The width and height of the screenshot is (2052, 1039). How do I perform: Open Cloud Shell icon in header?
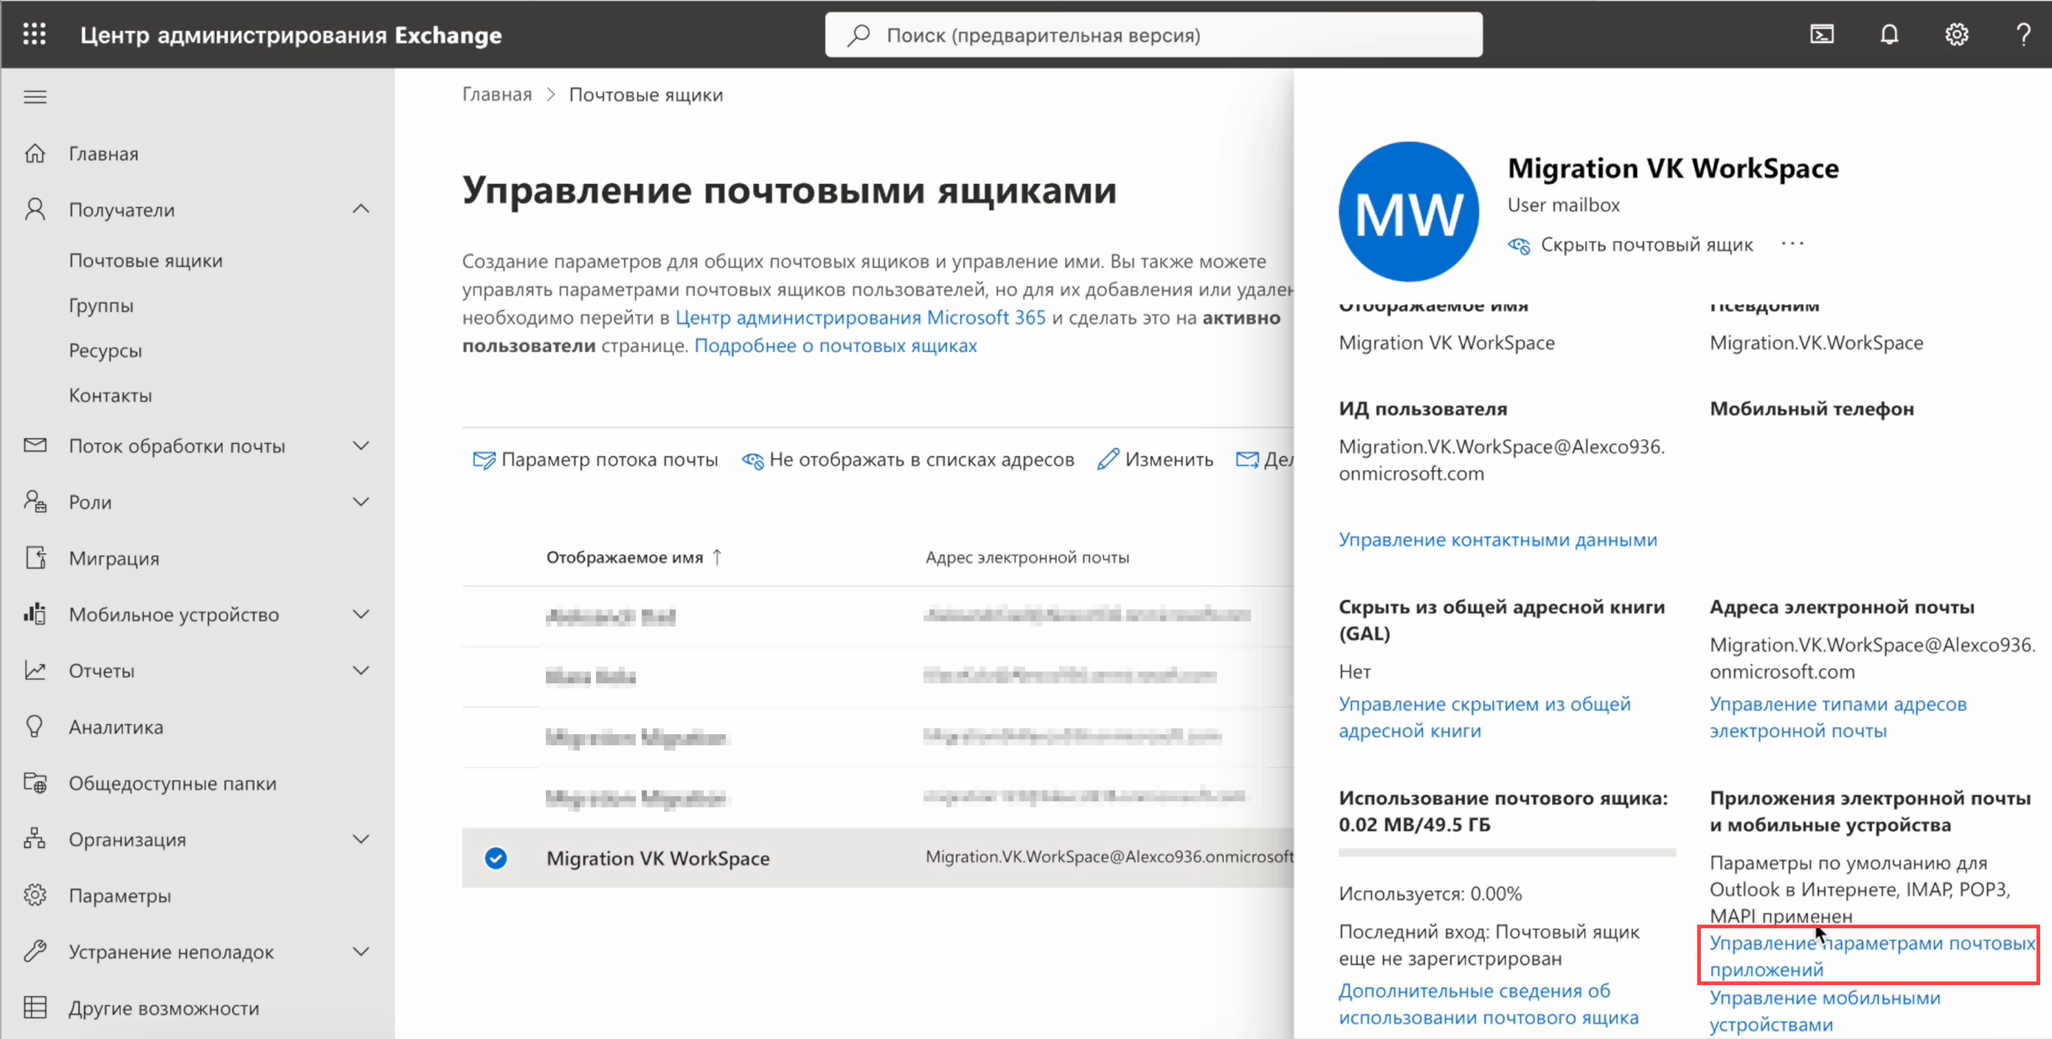click(x=1822, y=34)
